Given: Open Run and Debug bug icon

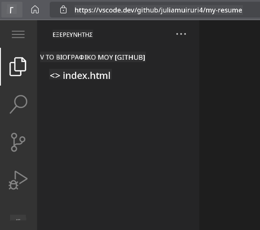Looking at the screenshot, I should [x=18, y=180].
